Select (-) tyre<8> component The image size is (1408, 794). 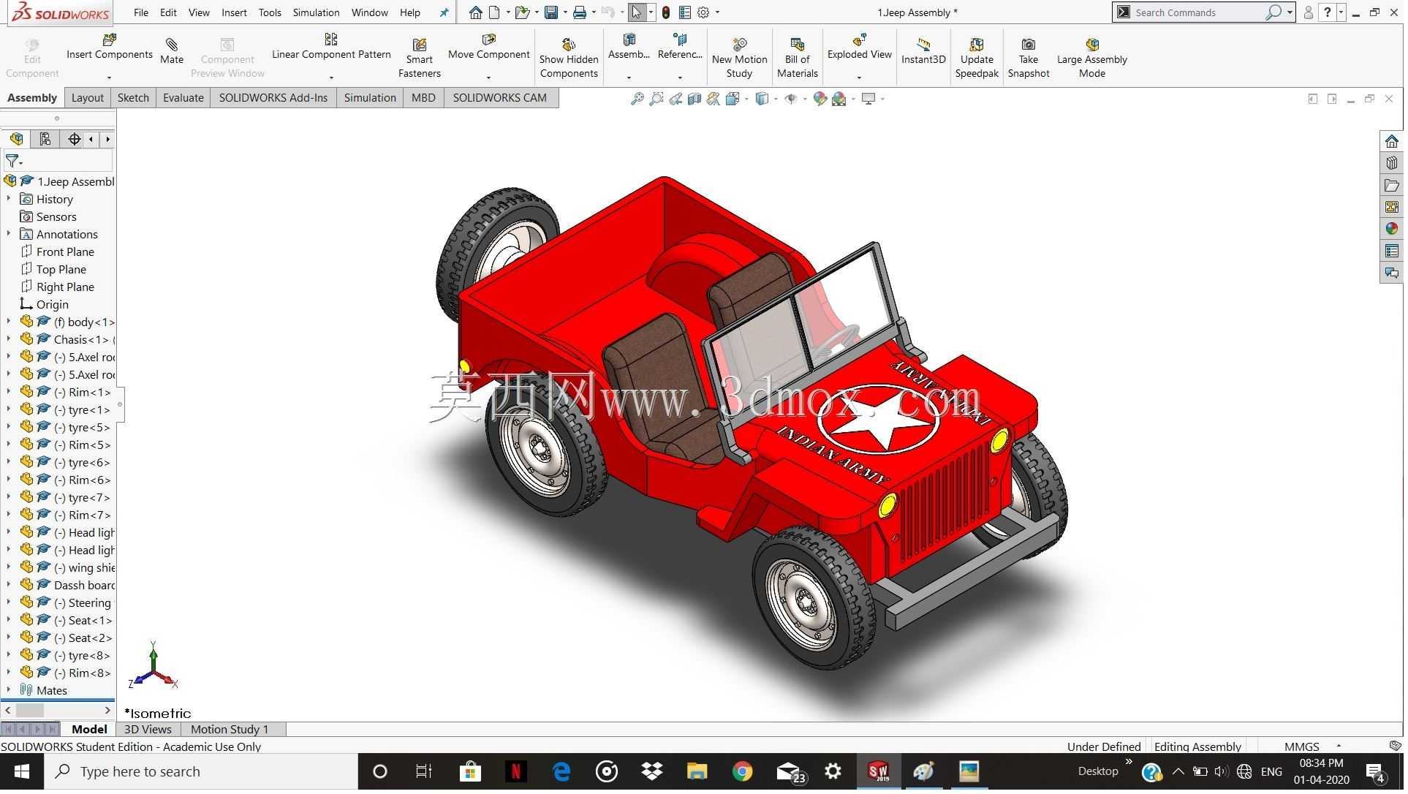click(82, 655)
